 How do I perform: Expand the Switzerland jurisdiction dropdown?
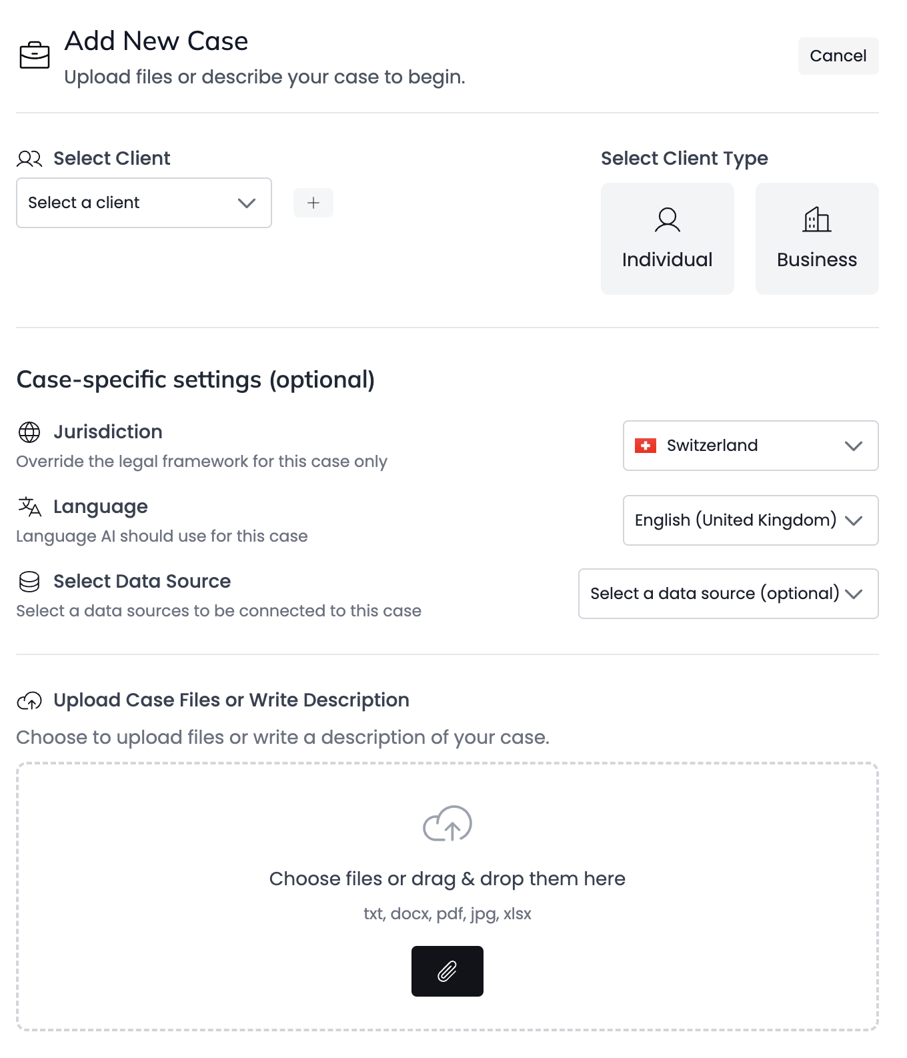[751, 446]
